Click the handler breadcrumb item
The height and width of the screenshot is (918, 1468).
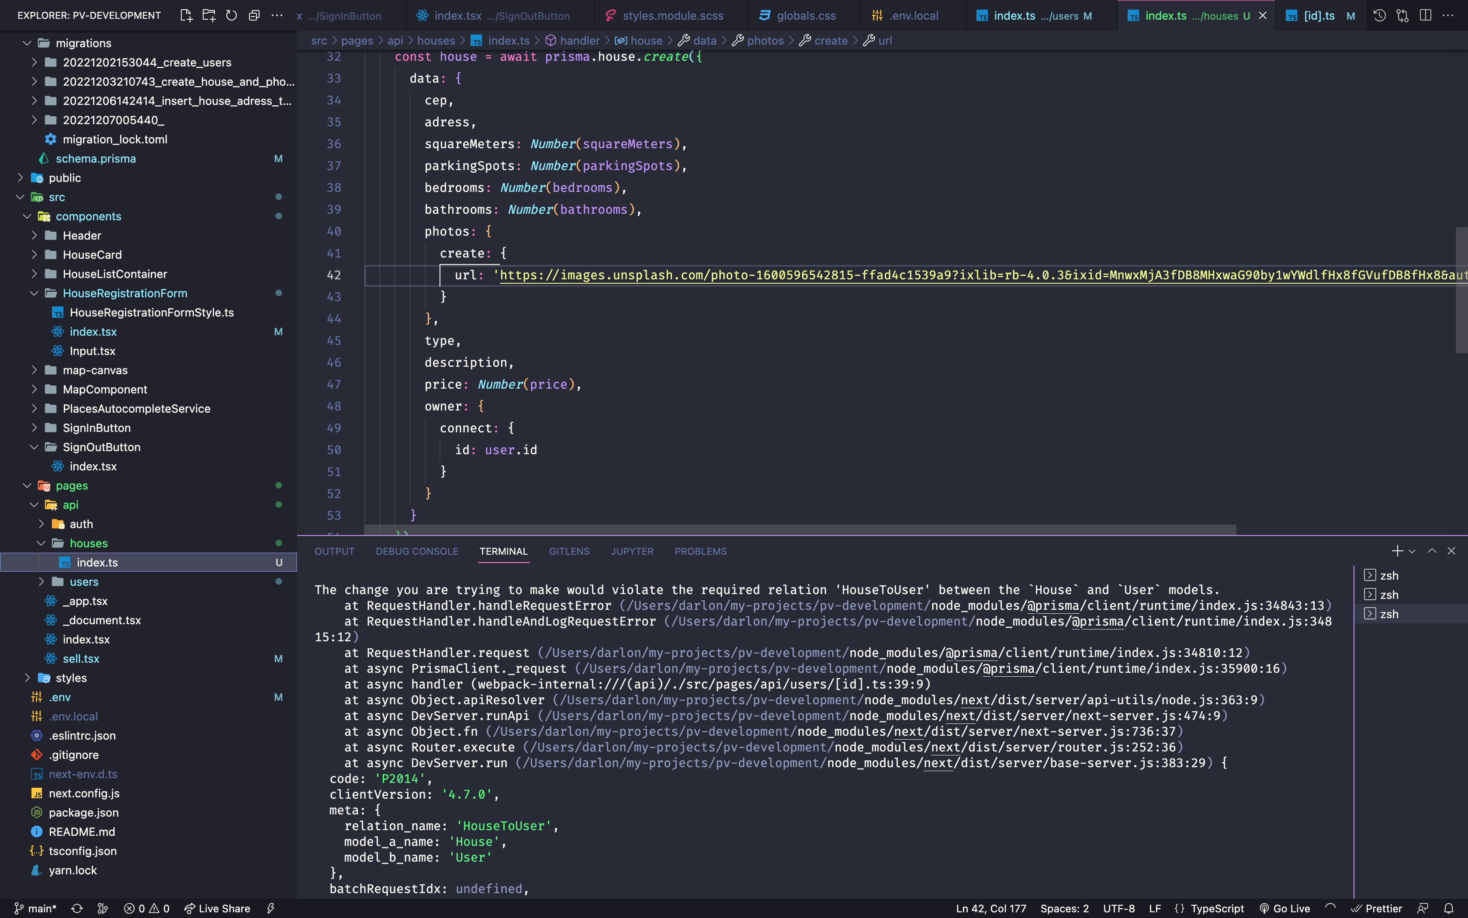pyautogui.click(x=579, y=41)
